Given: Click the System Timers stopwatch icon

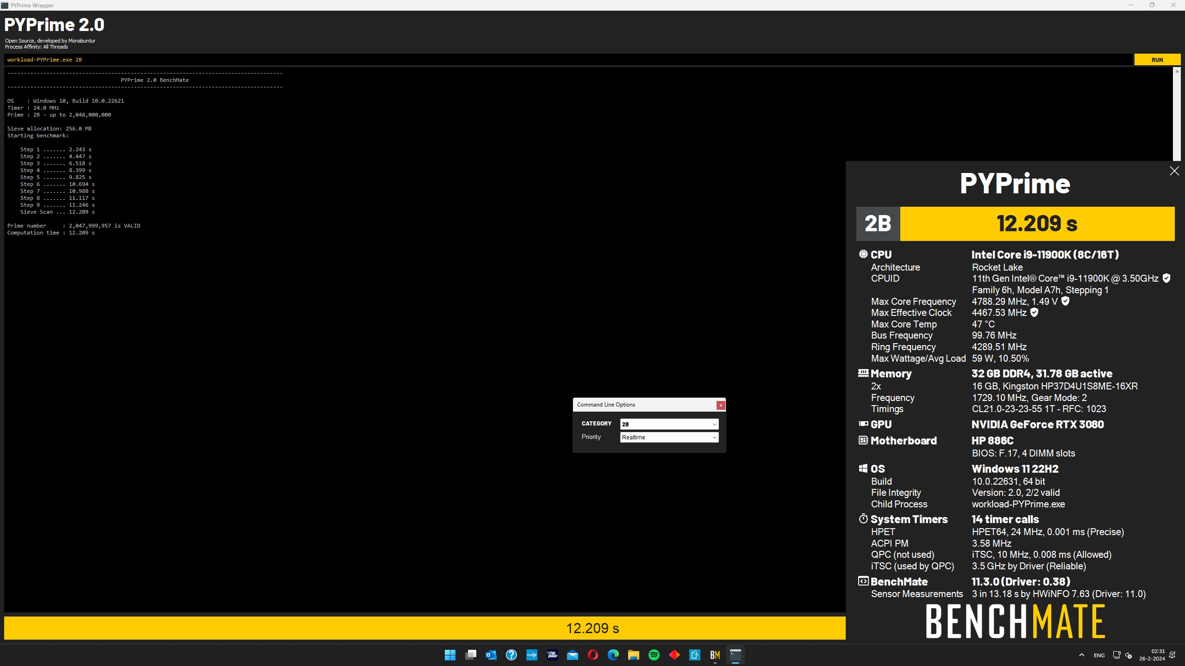Looking at the screenshot, I should (x=863, y=519).
